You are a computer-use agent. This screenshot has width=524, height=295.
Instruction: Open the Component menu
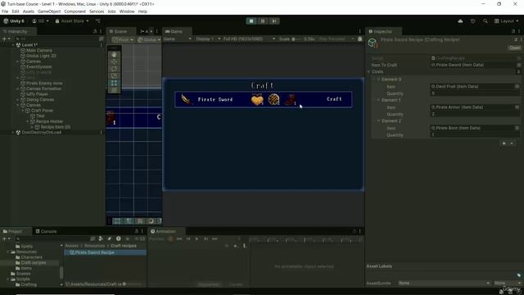pyautogui.click(x=75, y=11)
